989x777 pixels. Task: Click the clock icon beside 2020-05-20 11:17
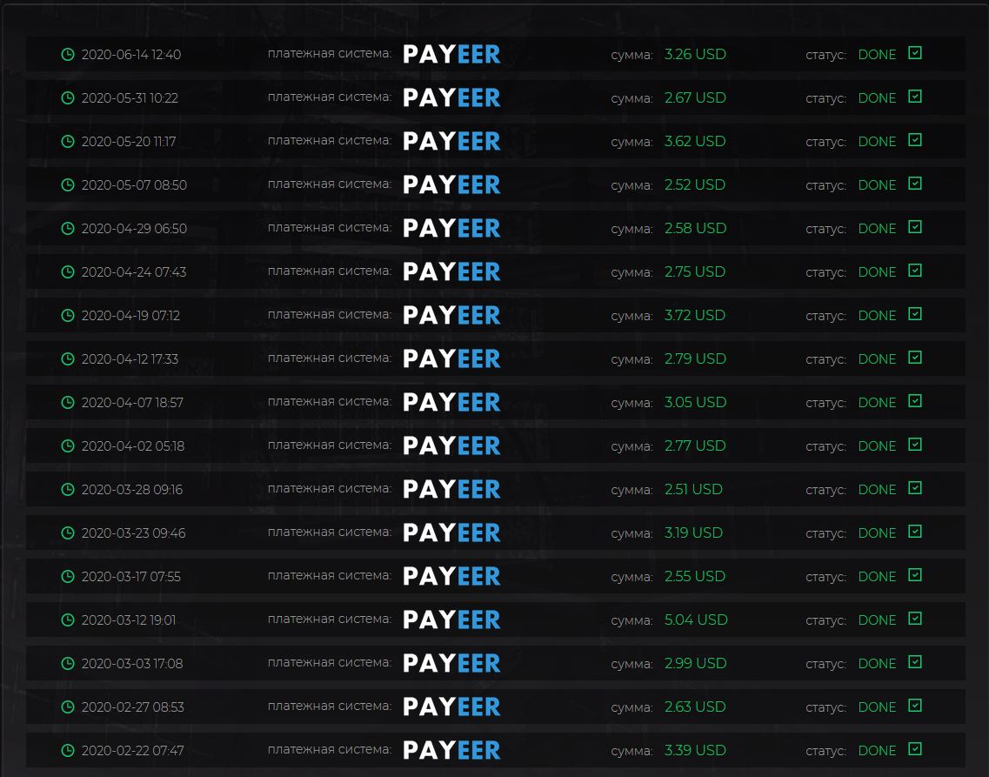point(68,141)
